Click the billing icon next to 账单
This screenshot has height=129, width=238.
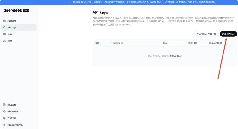click(4, 41)
